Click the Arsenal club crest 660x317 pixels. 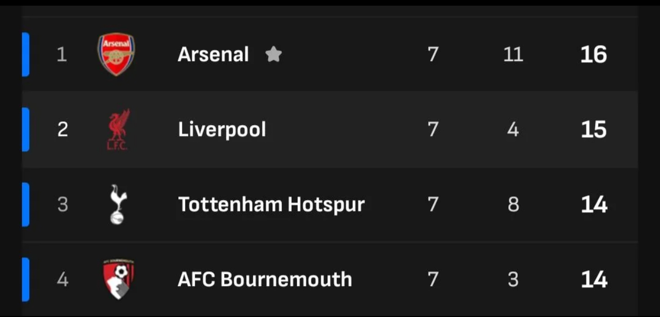116,54
